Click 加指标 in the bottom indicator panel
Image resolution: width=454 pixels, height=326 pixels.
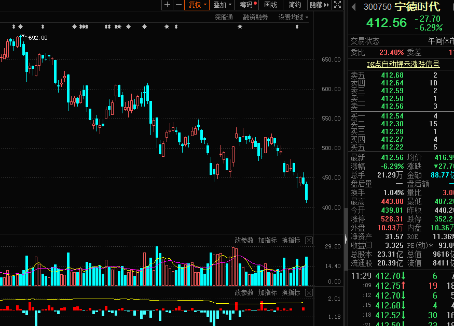267,292
